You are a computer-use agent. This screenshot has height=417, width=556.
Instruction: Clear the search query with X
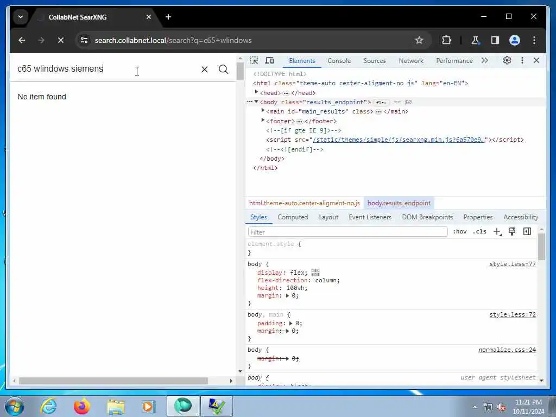tap(205, 69)
